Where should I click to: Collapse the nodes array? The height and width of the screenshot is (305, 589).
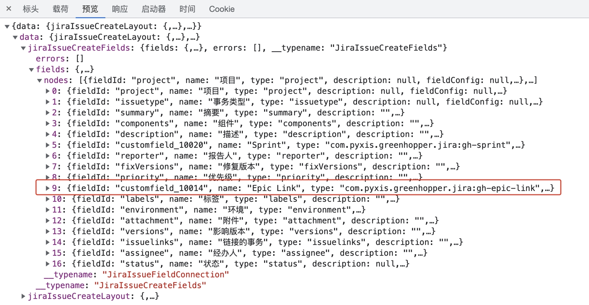click(40, 80)
